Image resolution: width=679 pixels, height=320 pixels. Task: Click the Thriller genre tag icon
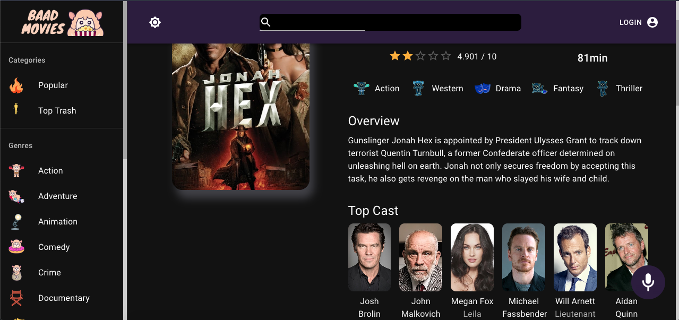[603, 88]
